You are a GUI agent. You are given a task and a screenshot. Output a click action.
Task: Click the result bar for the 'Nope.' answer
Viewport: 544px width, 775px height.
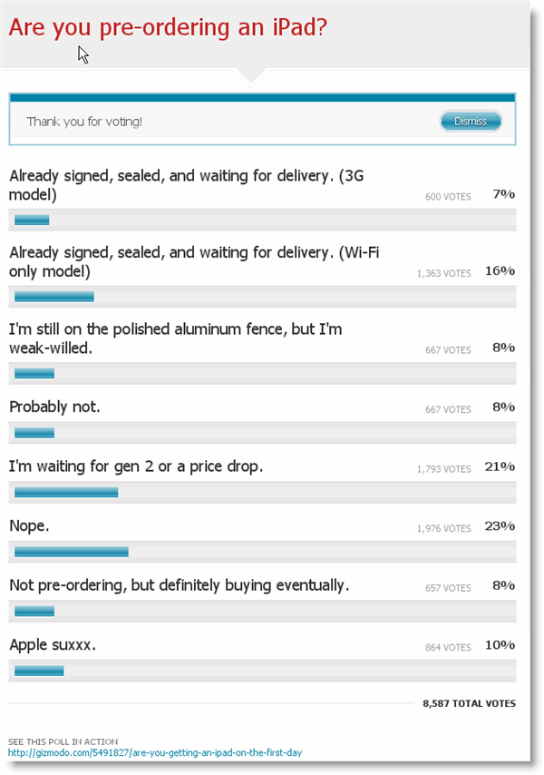pos(72,551)
